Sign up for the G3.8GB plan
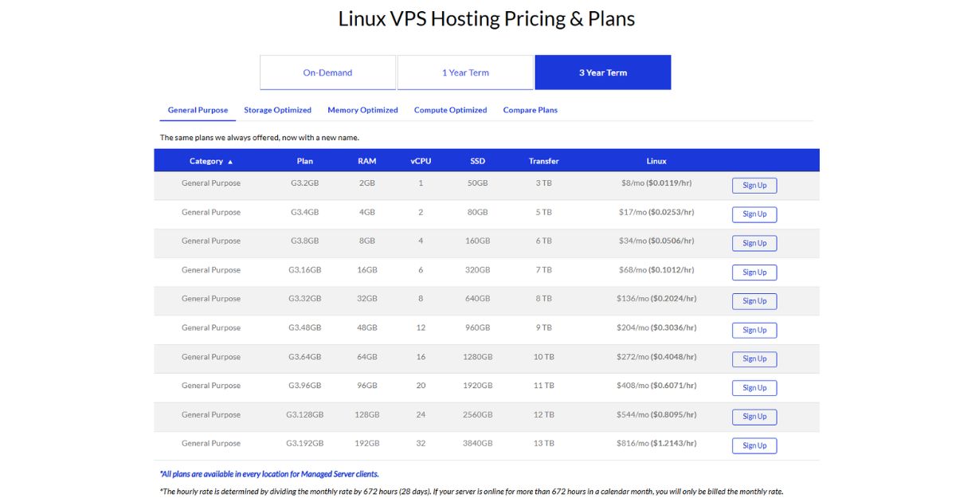The height and width of the screenshot is (502, 956). coord(754,243)
